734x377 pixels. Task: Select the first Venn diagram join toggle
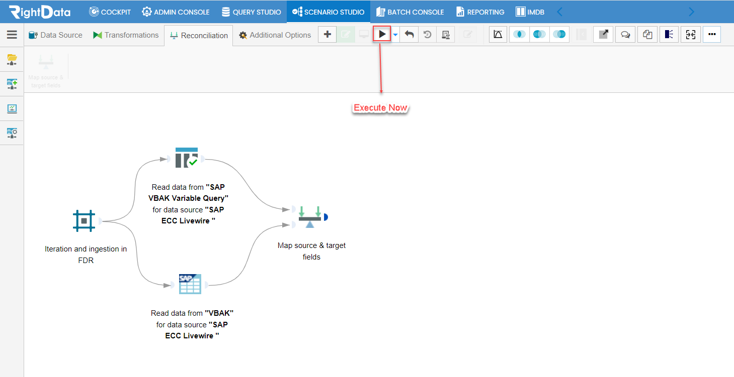point(519,35)
